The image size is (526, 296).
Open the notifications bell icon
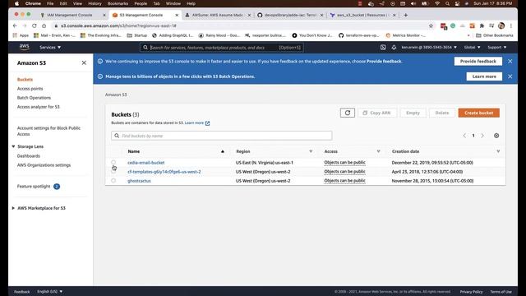(394, 48)
